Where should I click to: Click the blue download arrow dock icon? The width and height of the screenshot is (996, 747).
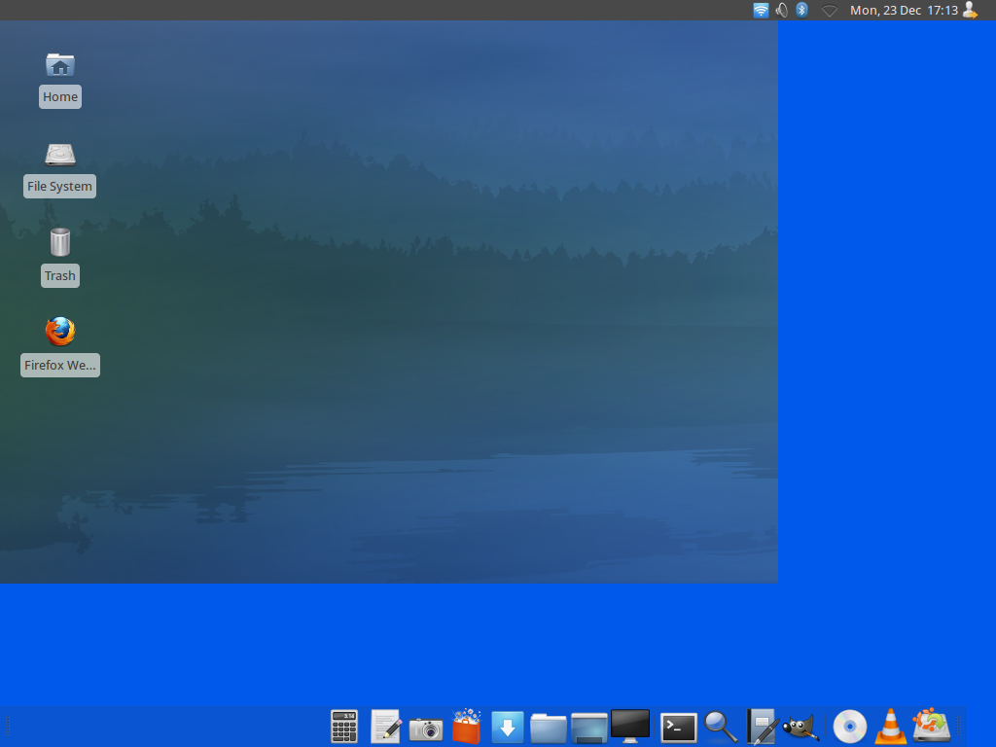coord(508,728)
